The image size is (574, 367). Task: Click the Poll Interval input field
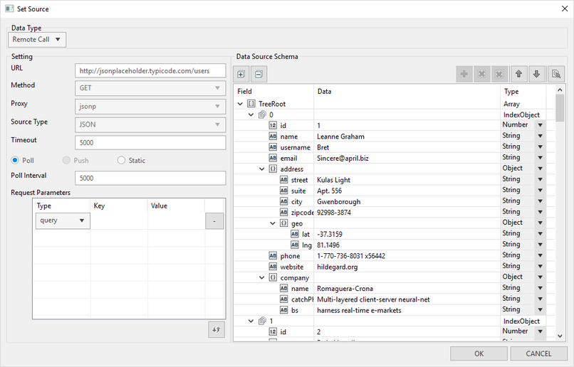150,178
